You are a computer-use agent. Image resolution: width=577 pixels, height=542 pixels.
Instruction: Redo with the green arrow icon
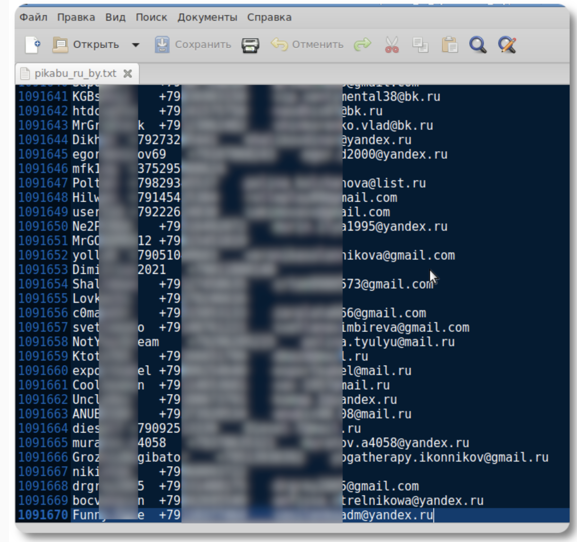(x=362, y=45)
